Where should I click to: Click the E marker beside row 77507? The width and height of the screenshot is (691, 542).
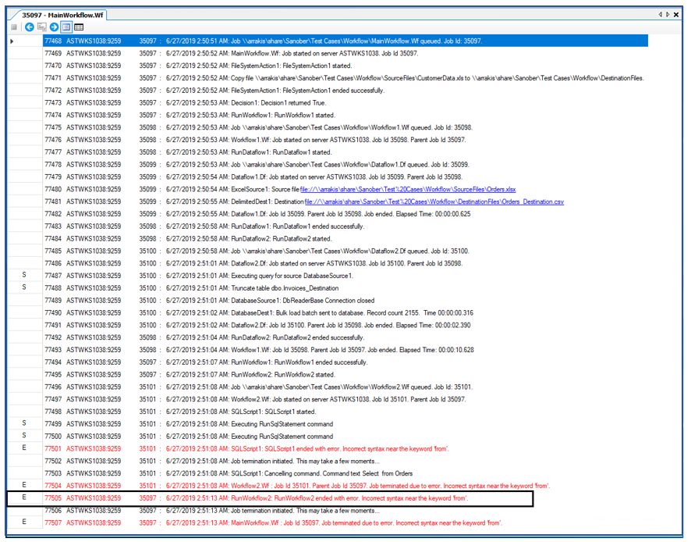(24, 522)
